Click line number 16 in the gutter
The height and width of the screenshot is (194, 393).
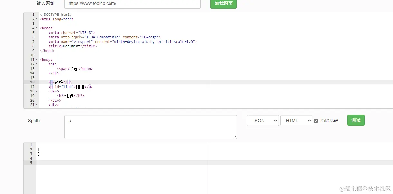tap(32, 82)
